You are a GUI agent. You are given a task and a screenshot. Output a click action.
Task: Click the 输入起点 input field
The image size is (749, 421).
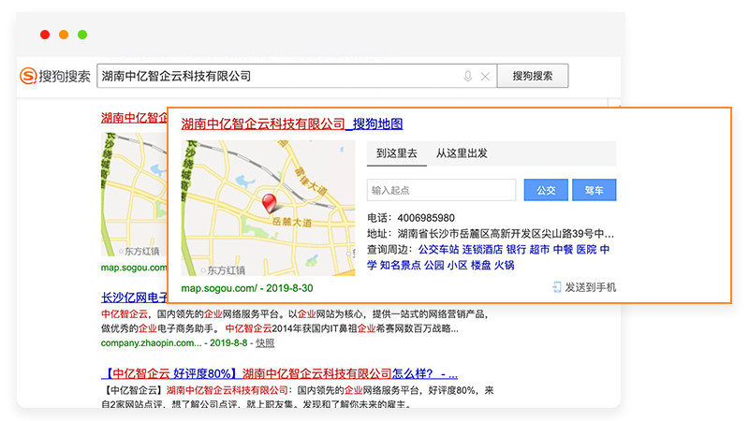(441, 190)
